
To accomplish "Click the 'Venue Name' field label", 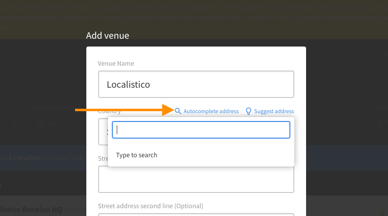I will [116, 64].
